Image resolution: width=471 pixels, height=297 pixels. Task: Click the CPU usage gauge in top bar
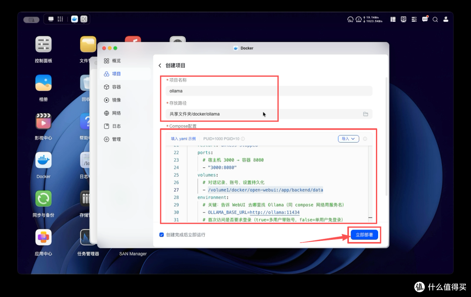coord(350,20)
